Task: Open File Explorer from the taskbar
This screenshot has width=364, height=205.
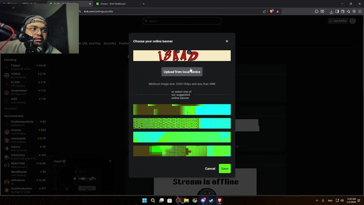Action: click(x=186, y=201)
